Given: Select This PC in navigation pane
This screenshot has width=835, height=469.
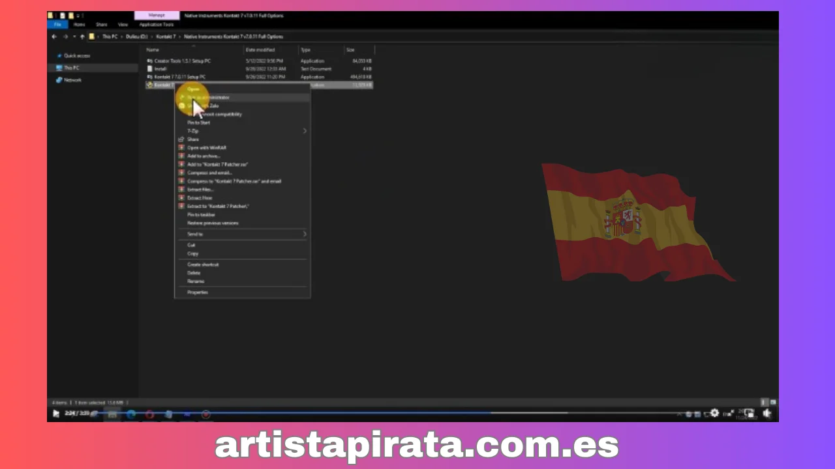Looking at the screenshot, I should click(71, 68).
